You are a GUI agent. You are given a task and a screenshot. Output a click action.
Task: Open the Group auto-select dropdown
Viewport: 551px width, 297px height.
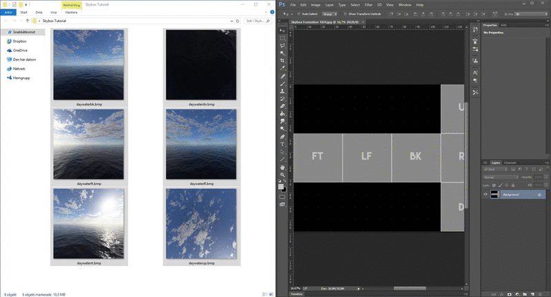[x=330, y=14]
